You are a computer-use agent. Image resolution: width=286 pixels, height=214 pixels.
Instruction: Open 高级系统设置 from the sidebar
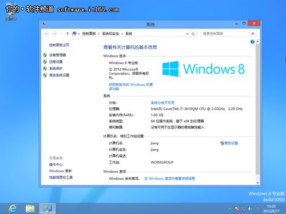click(x=59, y=75)
